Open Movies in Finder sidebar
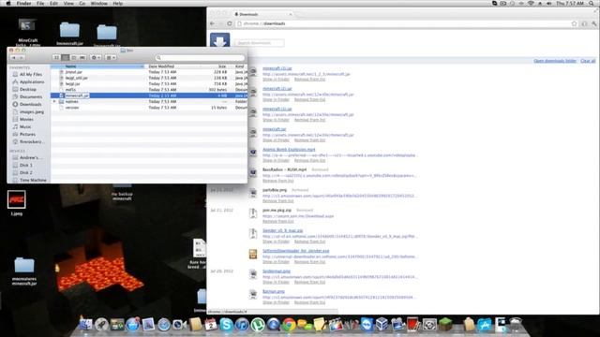The height and width of the screenshot is (337, 600). point(23,119)
